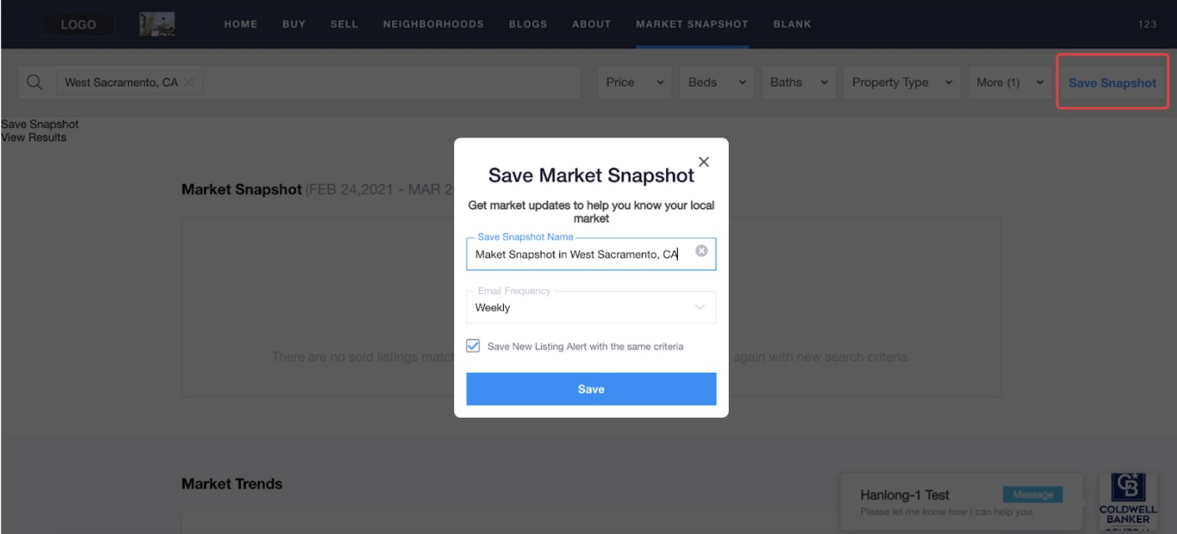Click the LOGO image in header
Image resolution: width=1177 pixels, height=534 pixels.
tap(79, 24)
